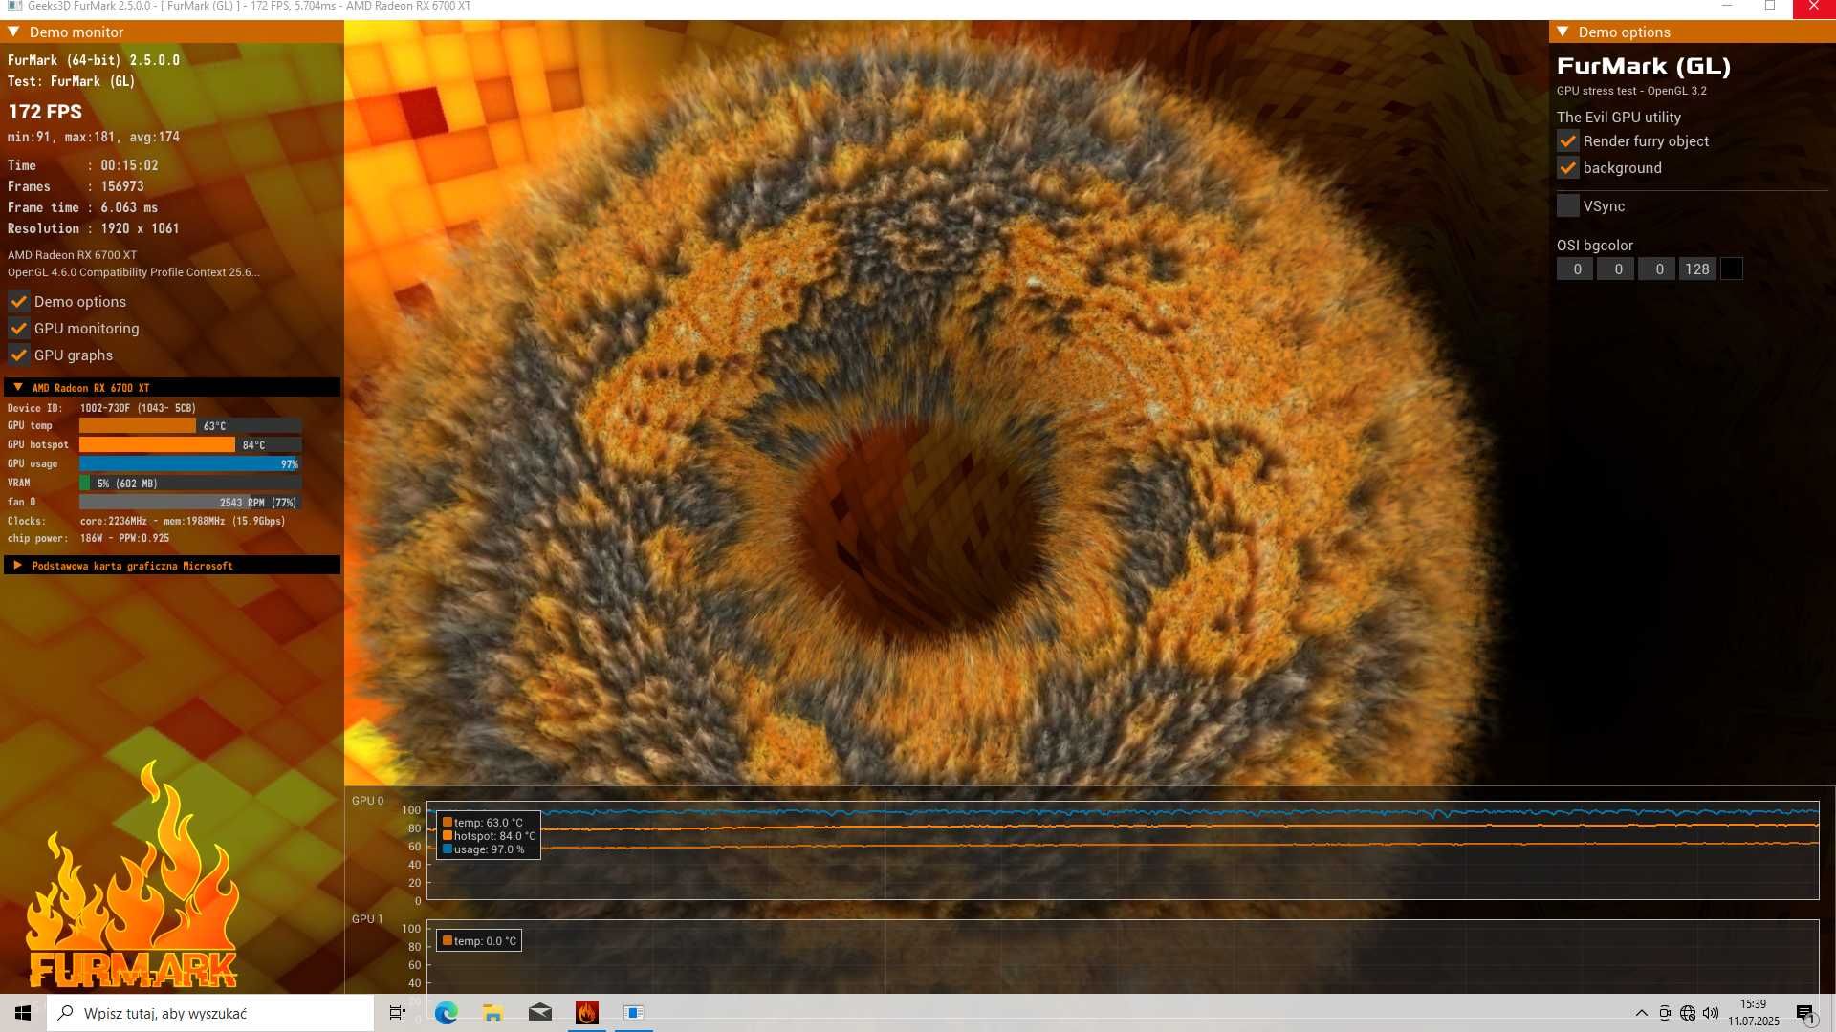1836x1032 pixels.
Task: Collapse the Demo options panel triangle
Action: 1563,32
